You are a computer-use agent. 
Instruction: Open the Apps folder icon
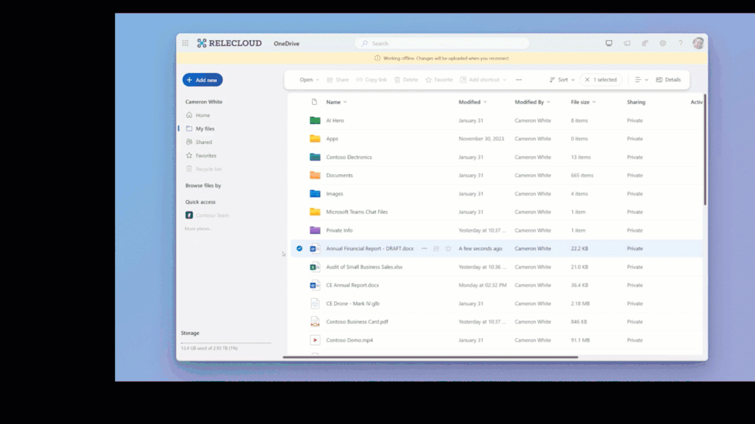click(x=315, y=139)
